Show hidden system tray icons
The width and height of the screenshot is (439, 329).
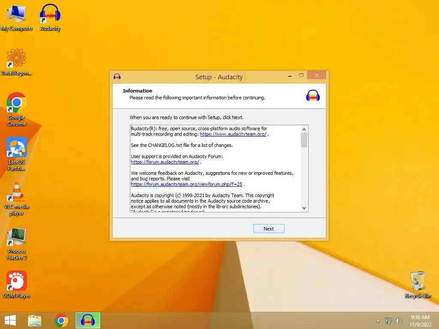[x=378, y=321]
